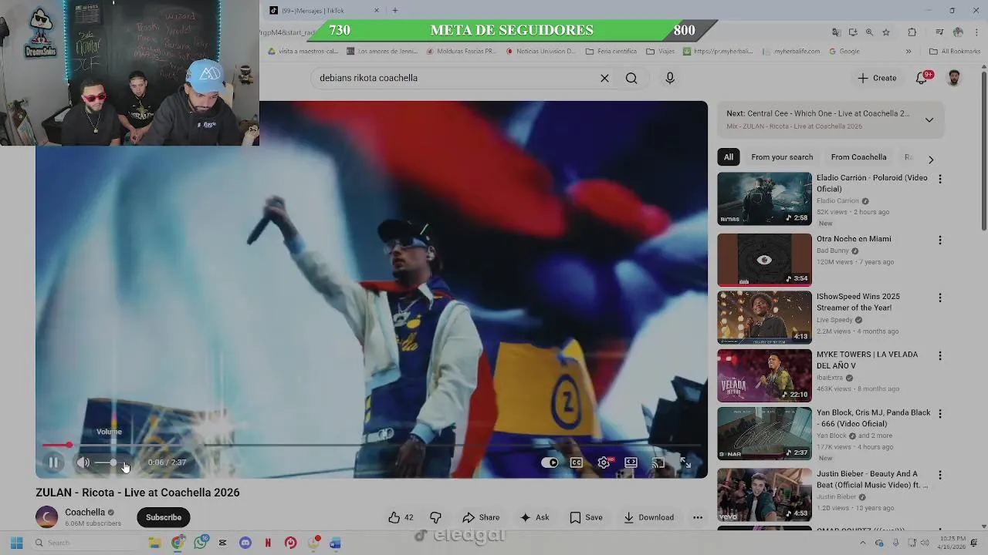This screenshot has height=555, width=988.
Task: Adjust the video volume slider
Action: (x=112, y=462)
